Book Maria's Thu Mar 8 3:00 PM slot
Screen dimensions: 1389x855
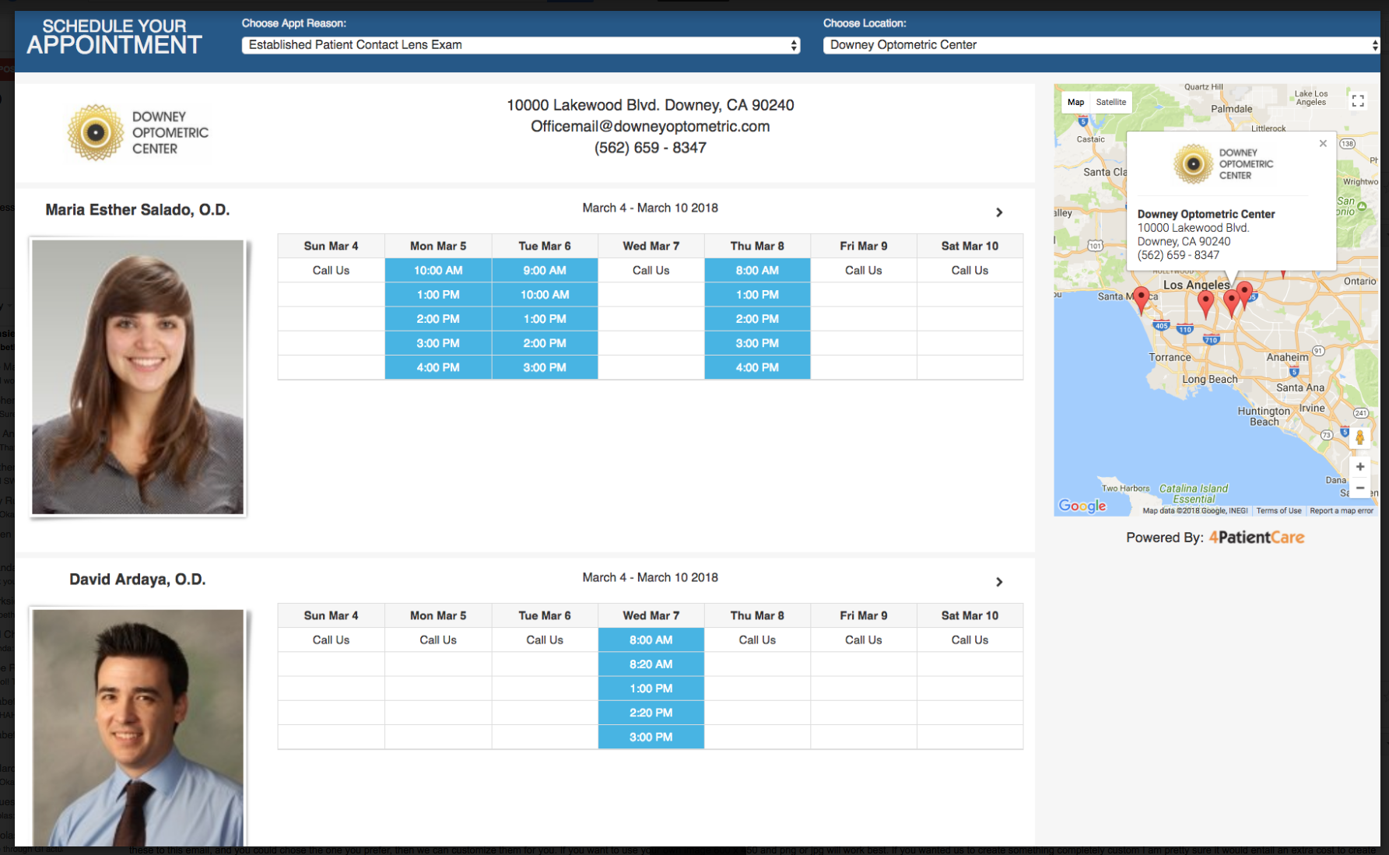click(757, 342)
